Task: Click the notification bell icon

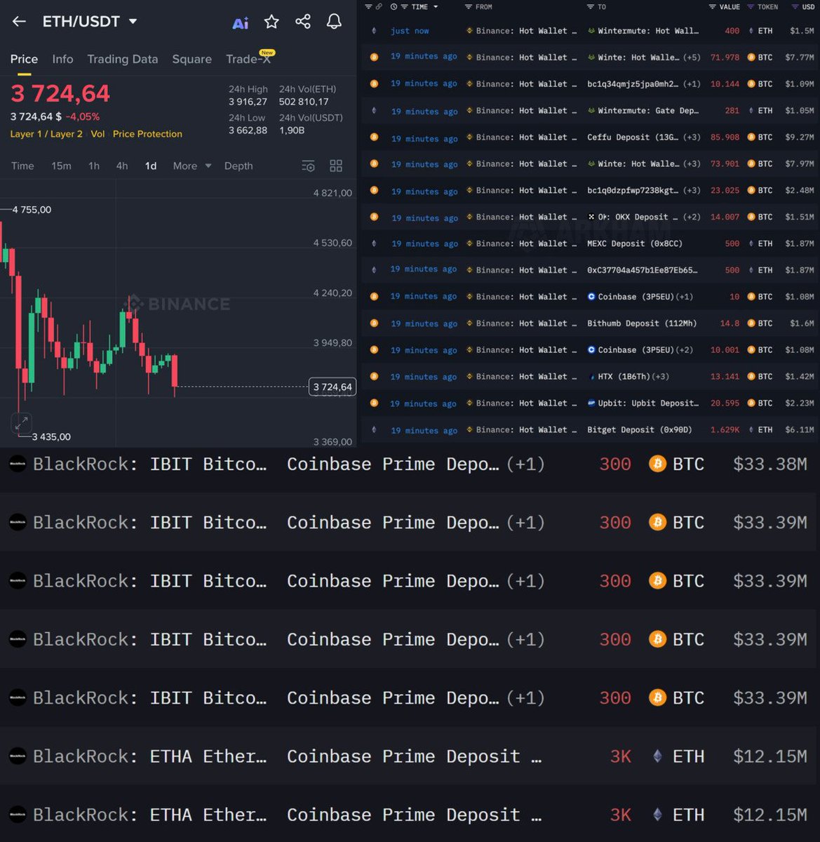Action: click(333, 22)
